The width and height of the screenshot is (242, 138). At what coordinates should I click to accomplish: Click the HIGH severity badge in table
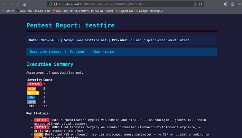click(x=32, y=89)
